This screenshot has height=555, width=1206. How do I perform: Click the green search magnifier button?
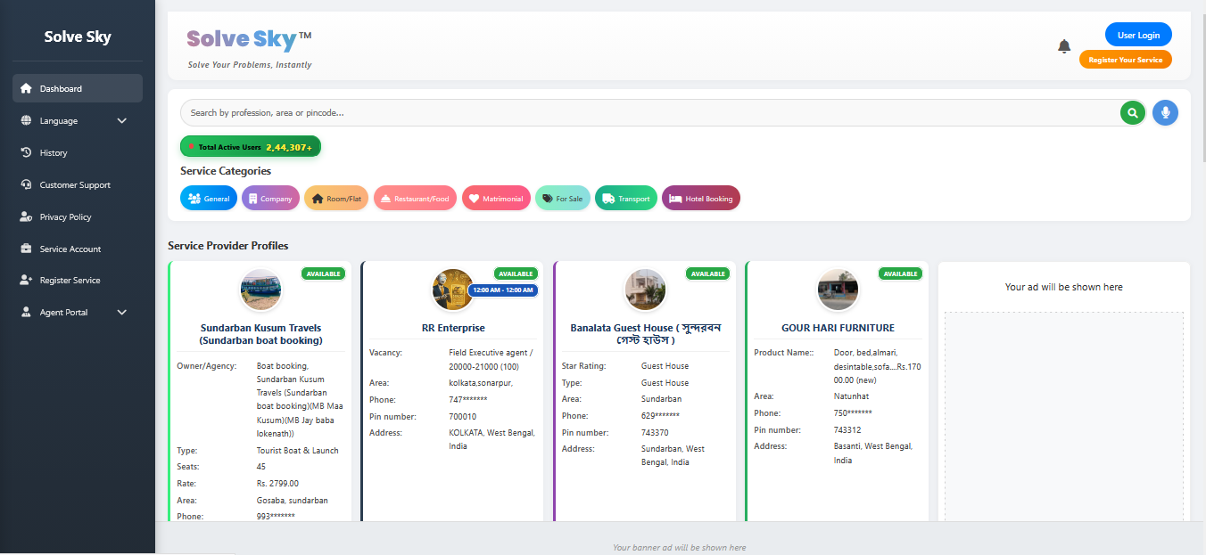pos(1133,113)
